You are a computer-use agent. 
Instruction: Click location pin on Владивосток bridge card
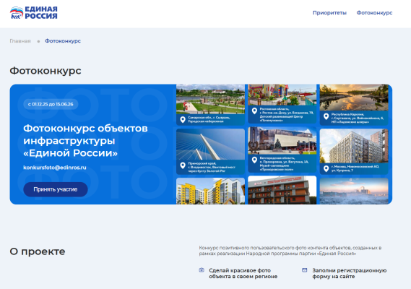tap(183, 165)
